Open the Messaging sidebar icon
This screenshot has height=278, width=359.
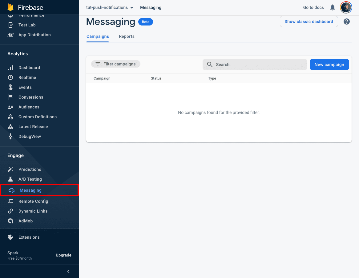tap(12, 190)
